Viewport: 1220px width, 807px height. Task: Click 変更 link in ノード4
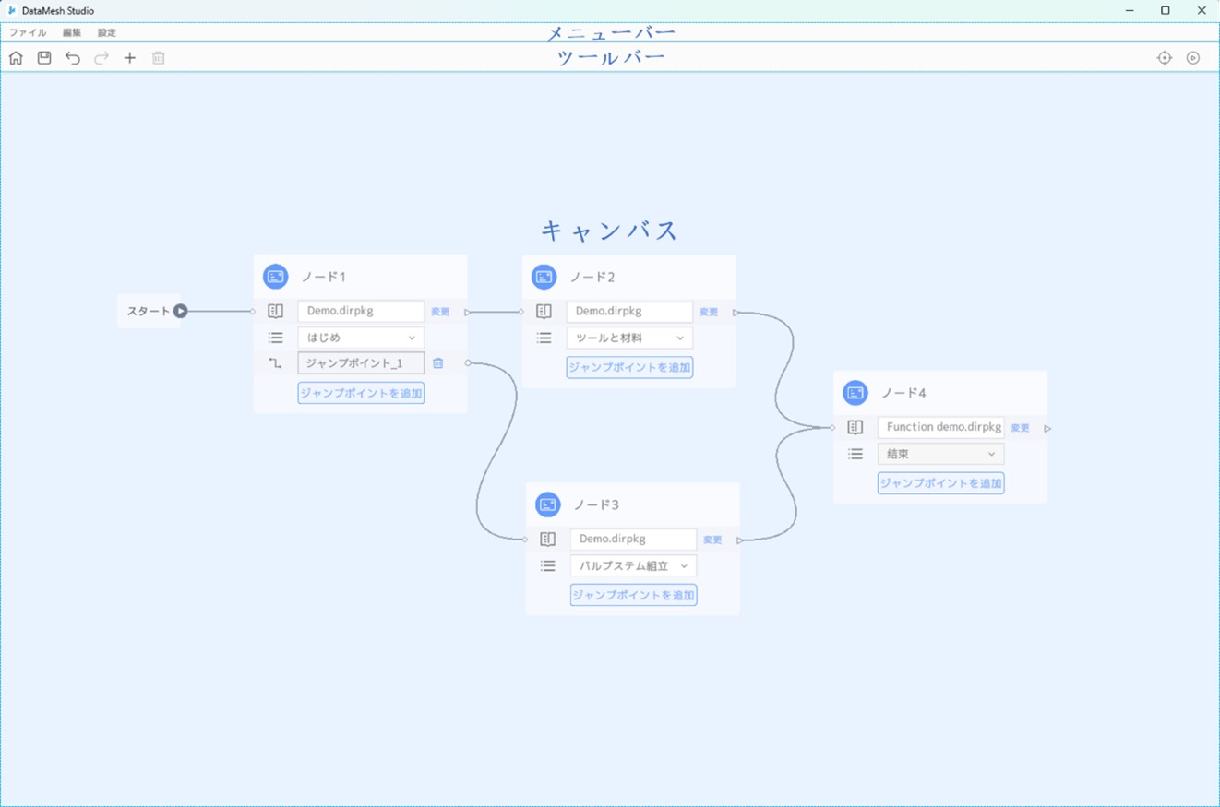click(x=1020, y=428)
